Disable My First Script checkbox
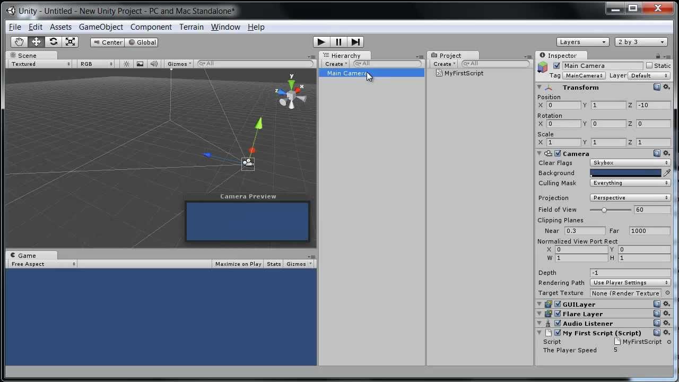 pos(558,333)
